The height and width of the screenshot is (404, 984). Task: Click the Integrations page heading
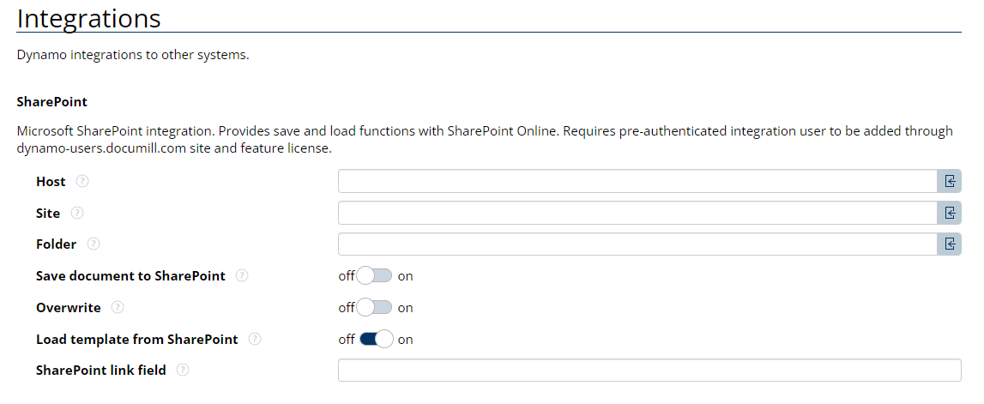[88, 18]
